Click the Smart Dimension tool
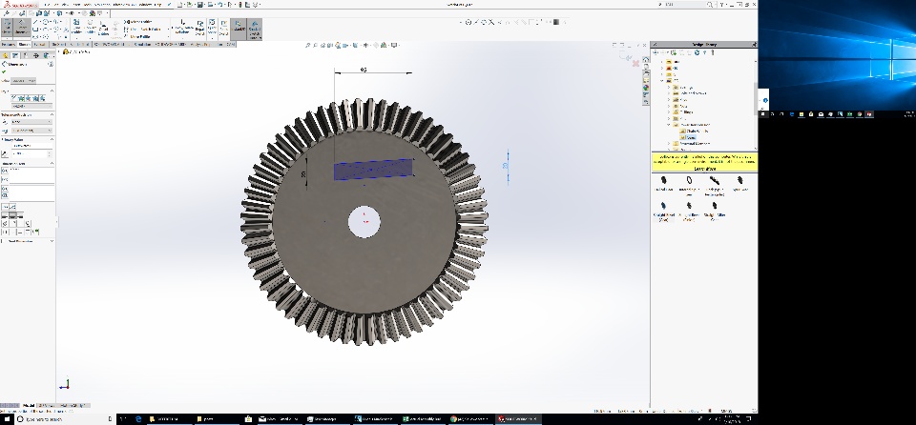The height and width of the screenshot is (425, 916). click(22, 29)
